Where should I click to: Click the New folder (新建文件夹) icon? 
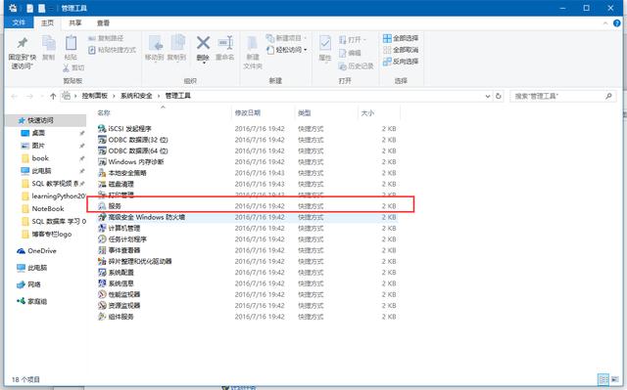(253, 43)
